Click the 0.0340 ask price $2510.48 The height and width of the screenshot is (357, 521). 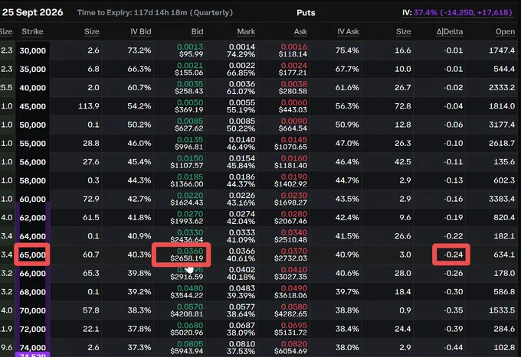pyautogui.click(x=290, y=236)
